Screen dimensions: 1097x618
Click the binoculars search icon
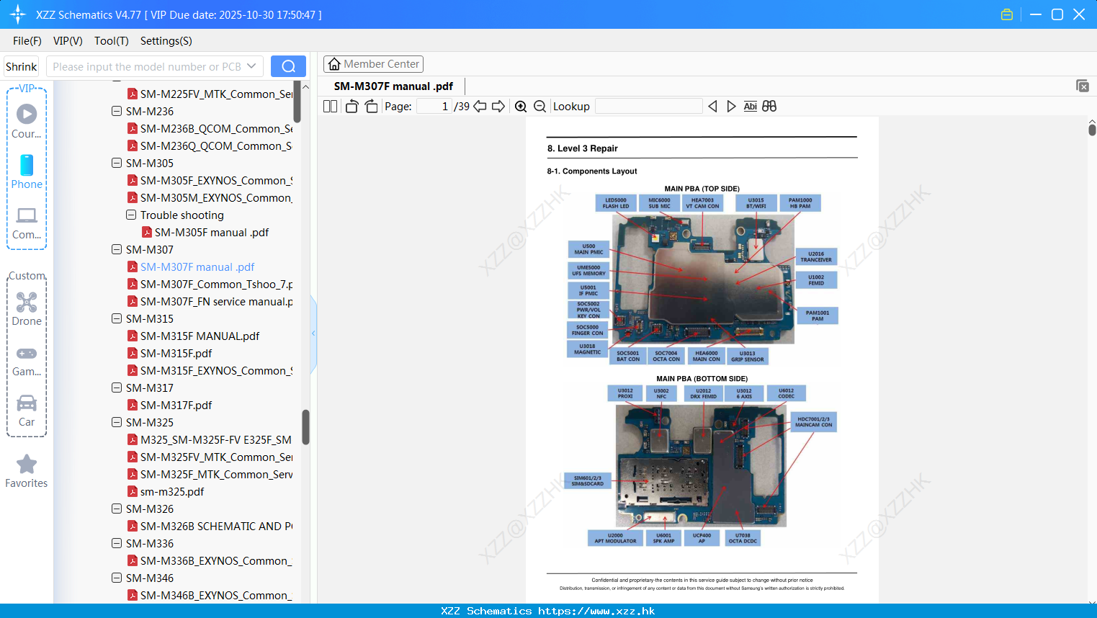[x=769, y=106]
